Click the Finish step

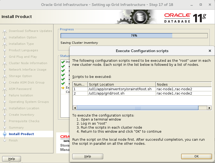13,140
